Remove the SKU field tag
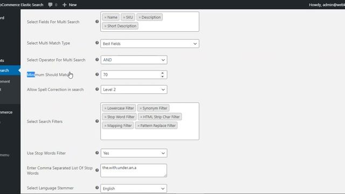 pyautogui.click(x=124, y=17)
